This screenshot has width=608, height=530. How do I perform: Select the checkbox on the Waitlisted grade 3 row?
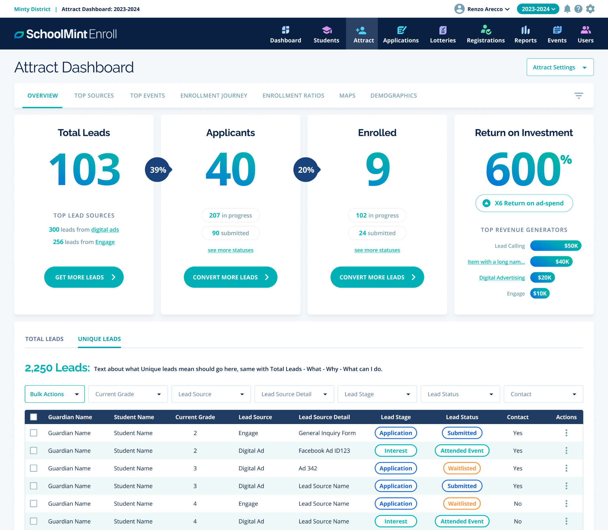click(34, 468)
